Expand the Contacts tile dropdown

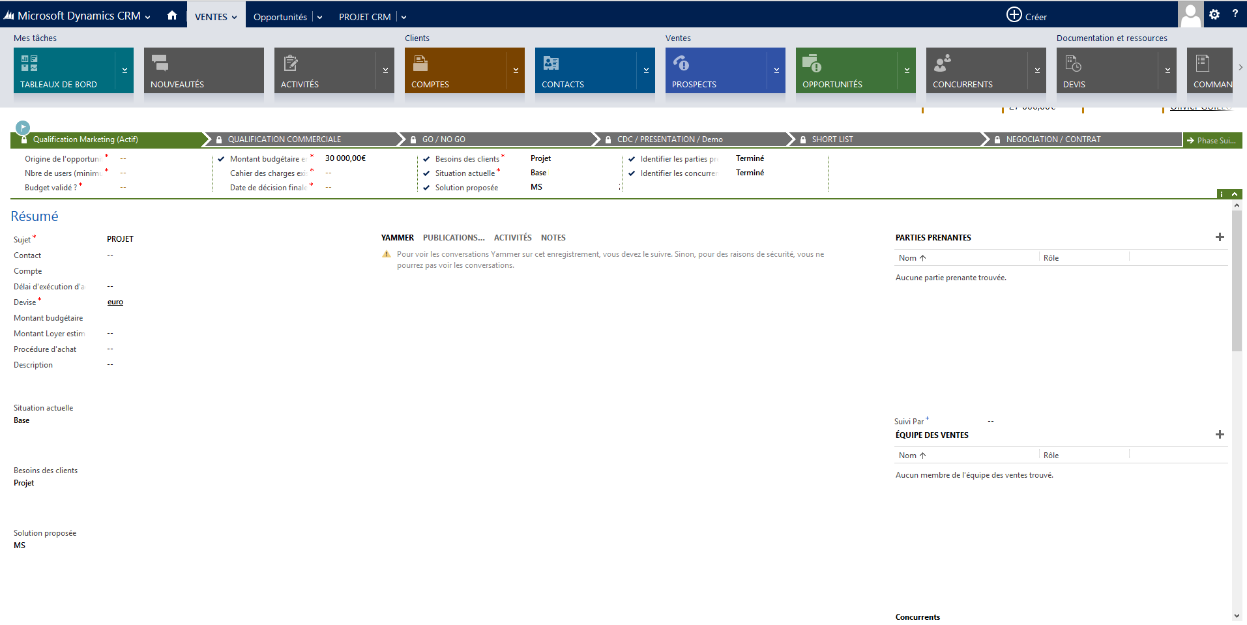pos(646,70)
